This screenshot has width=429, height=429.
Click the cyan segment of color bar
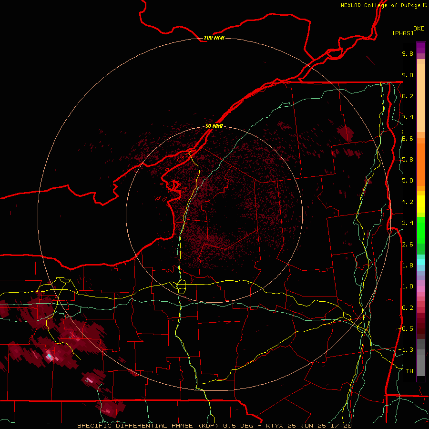(x=421, y=262)
